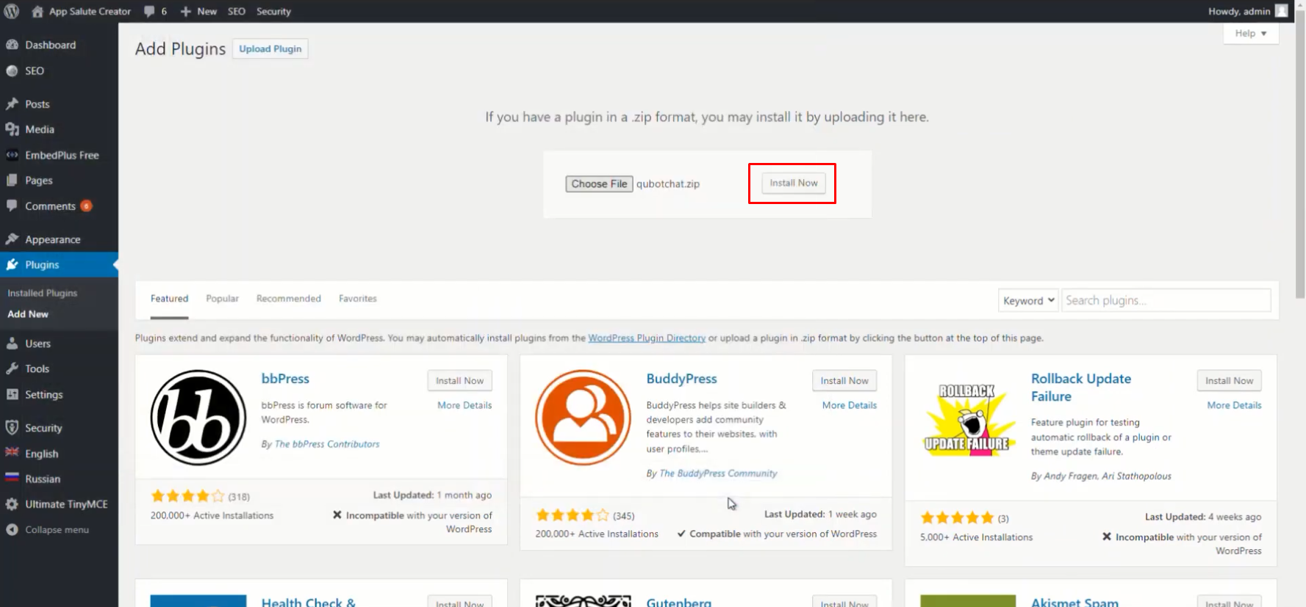Click Install Now for uploaded qubotchat.zip
1306x607 pixels.
click(793, 183)
